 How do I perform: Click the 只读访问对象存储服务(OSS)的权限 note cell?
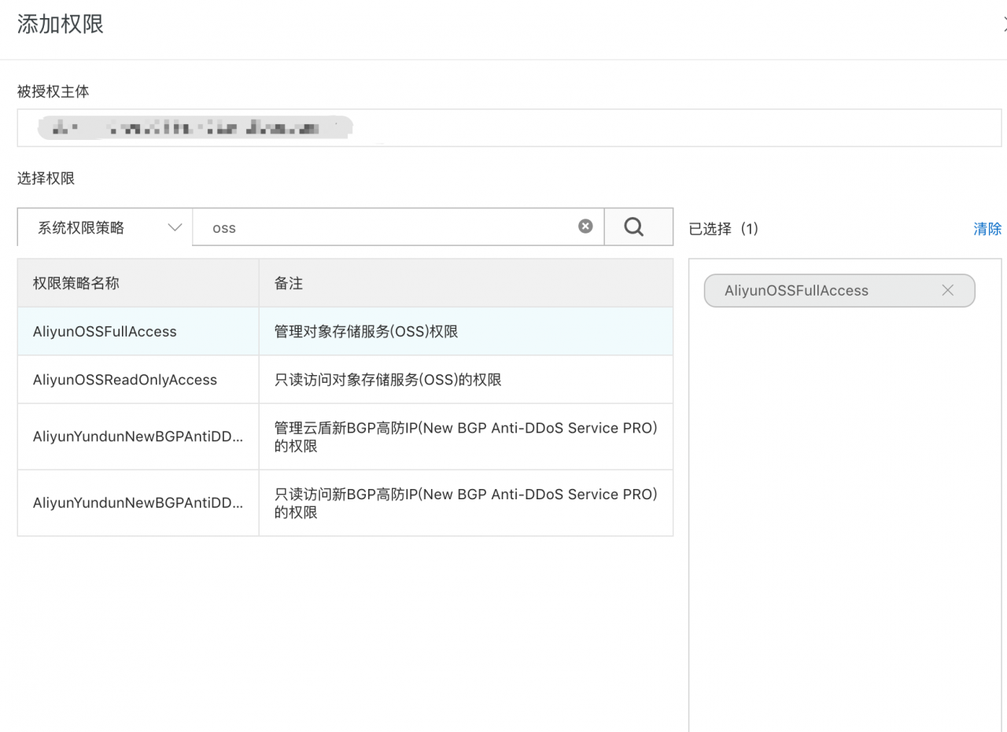[466, 380]
